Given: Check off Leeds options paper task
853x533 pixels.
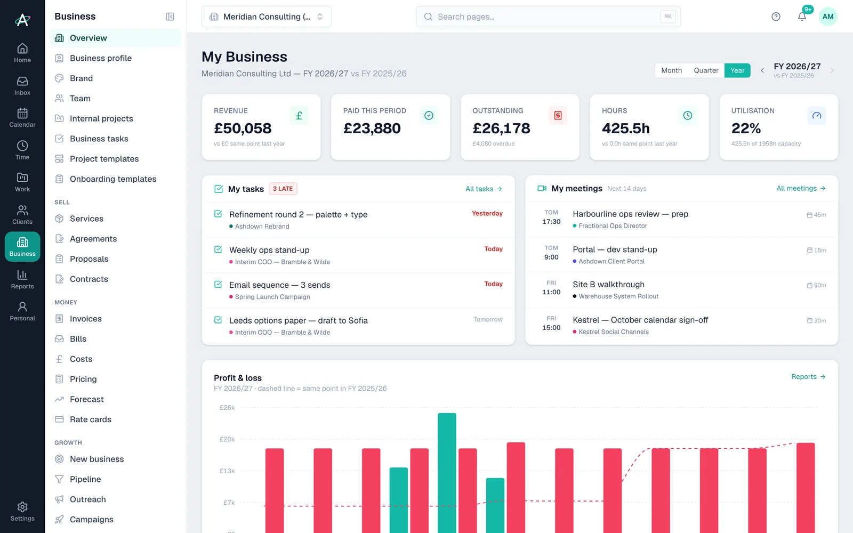Looking at the screenshot, I should [218, 320].
